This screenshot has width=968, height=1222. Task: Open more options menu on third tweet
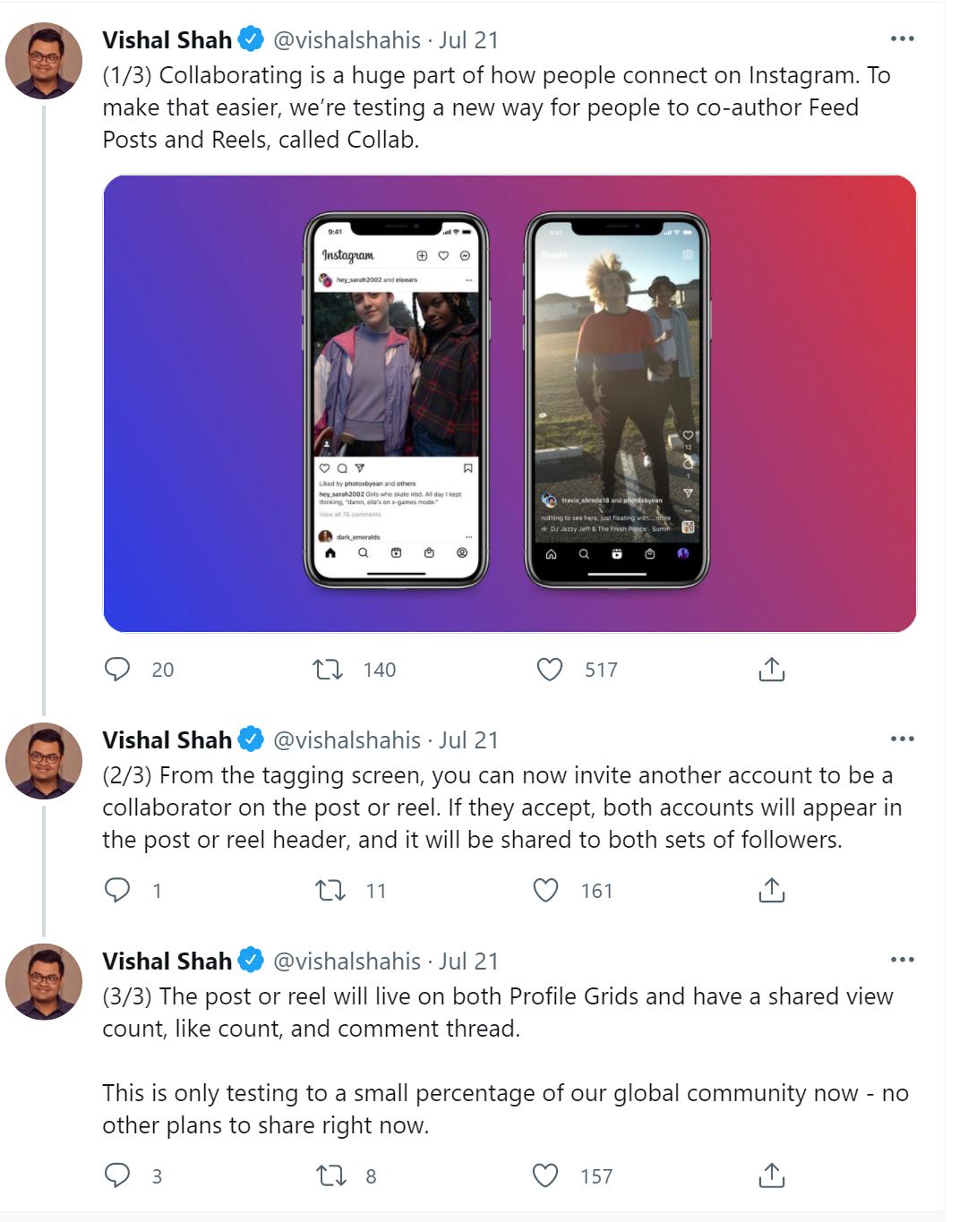tap(902, 961)
